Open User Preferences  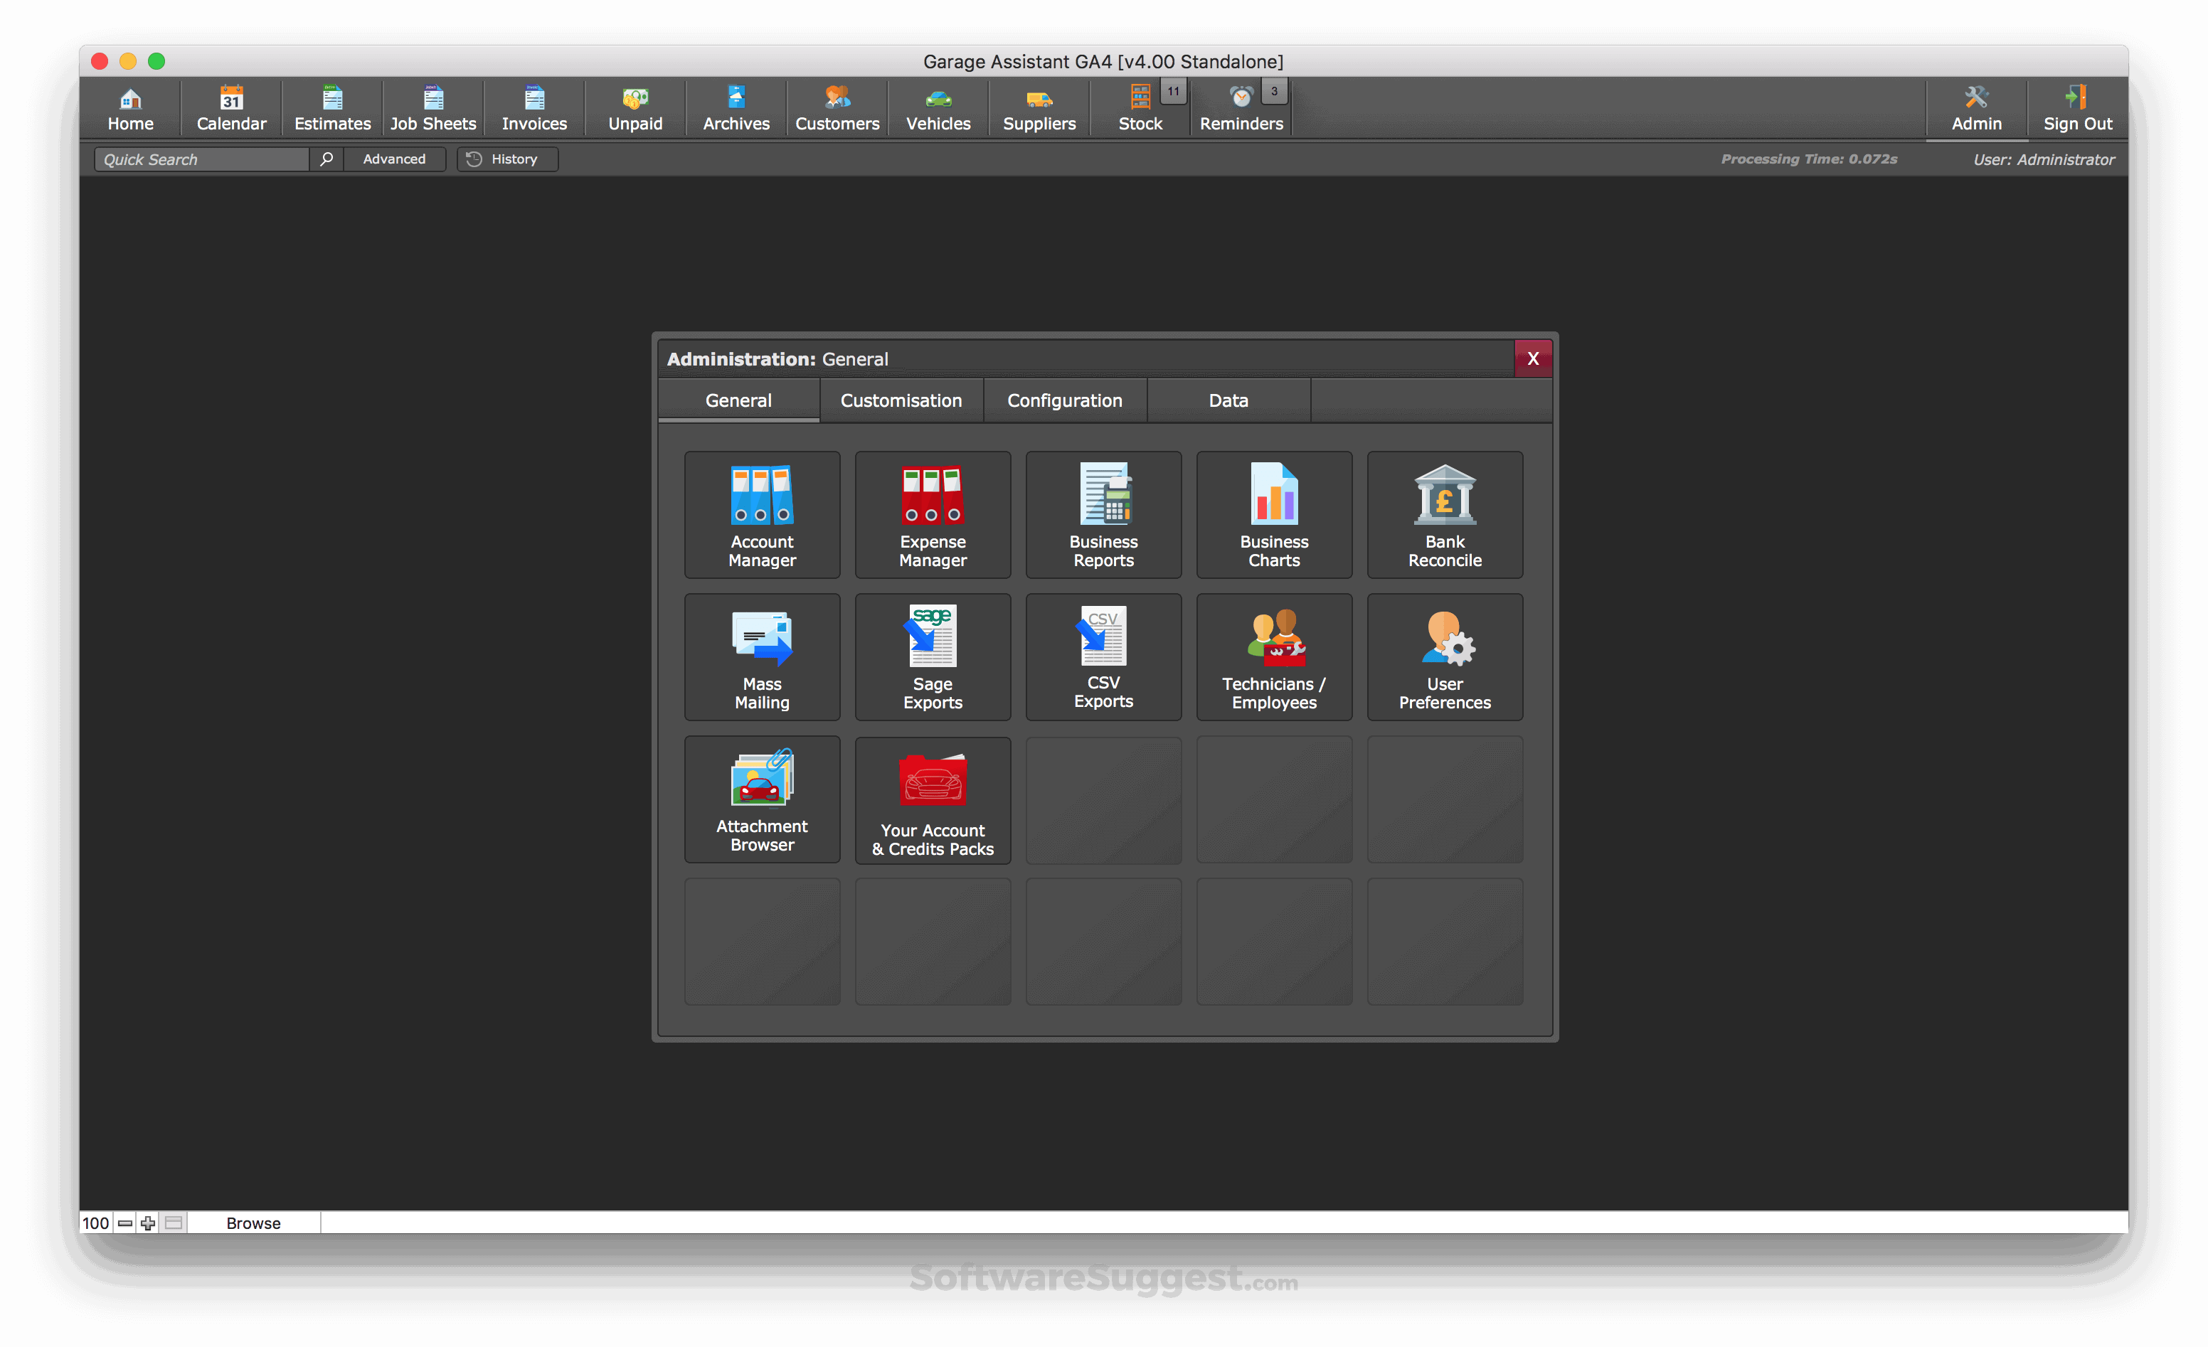[1445, 657]
